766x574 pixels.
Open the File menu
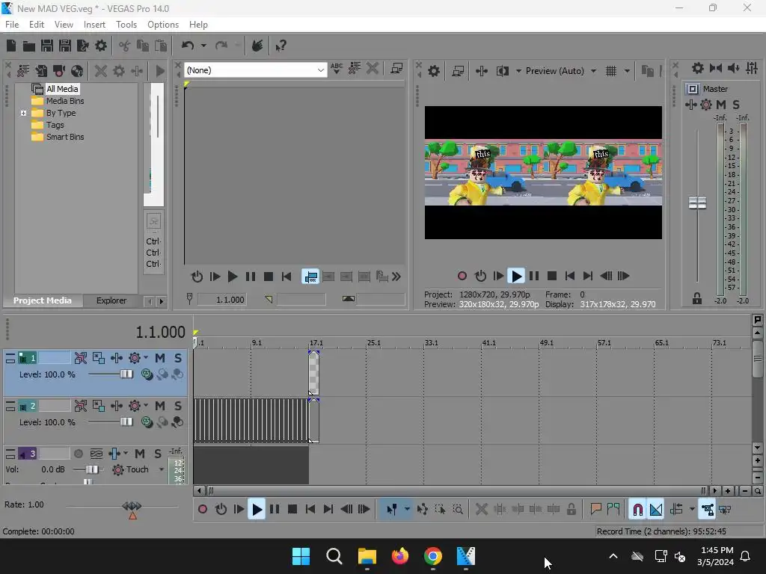click(12, 25)
